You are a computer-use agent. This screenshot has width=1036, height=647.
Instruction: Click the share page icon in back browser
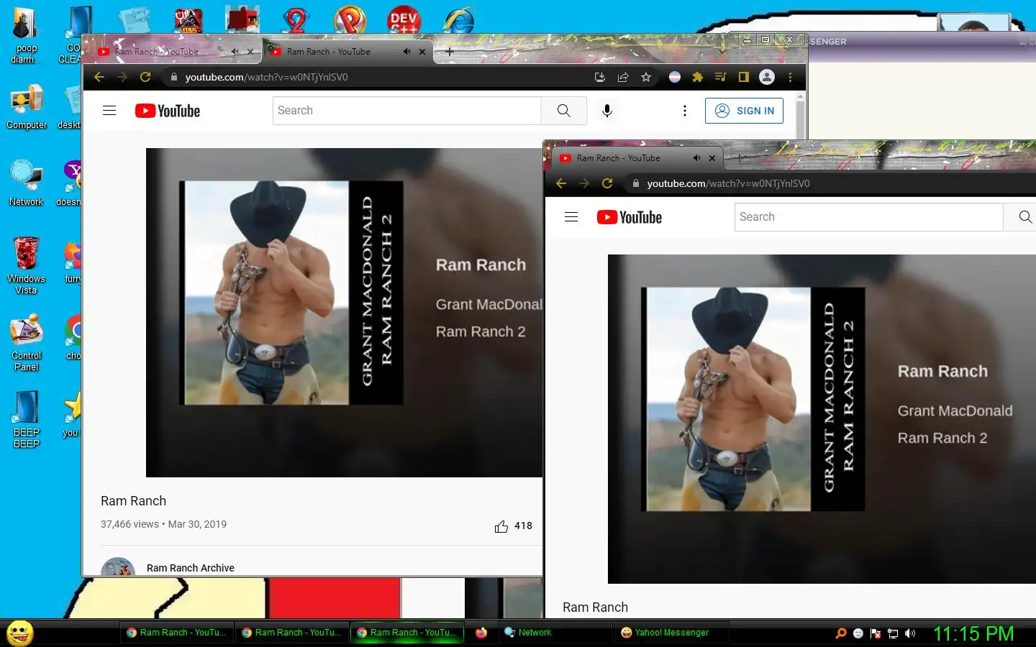[623, 77]
